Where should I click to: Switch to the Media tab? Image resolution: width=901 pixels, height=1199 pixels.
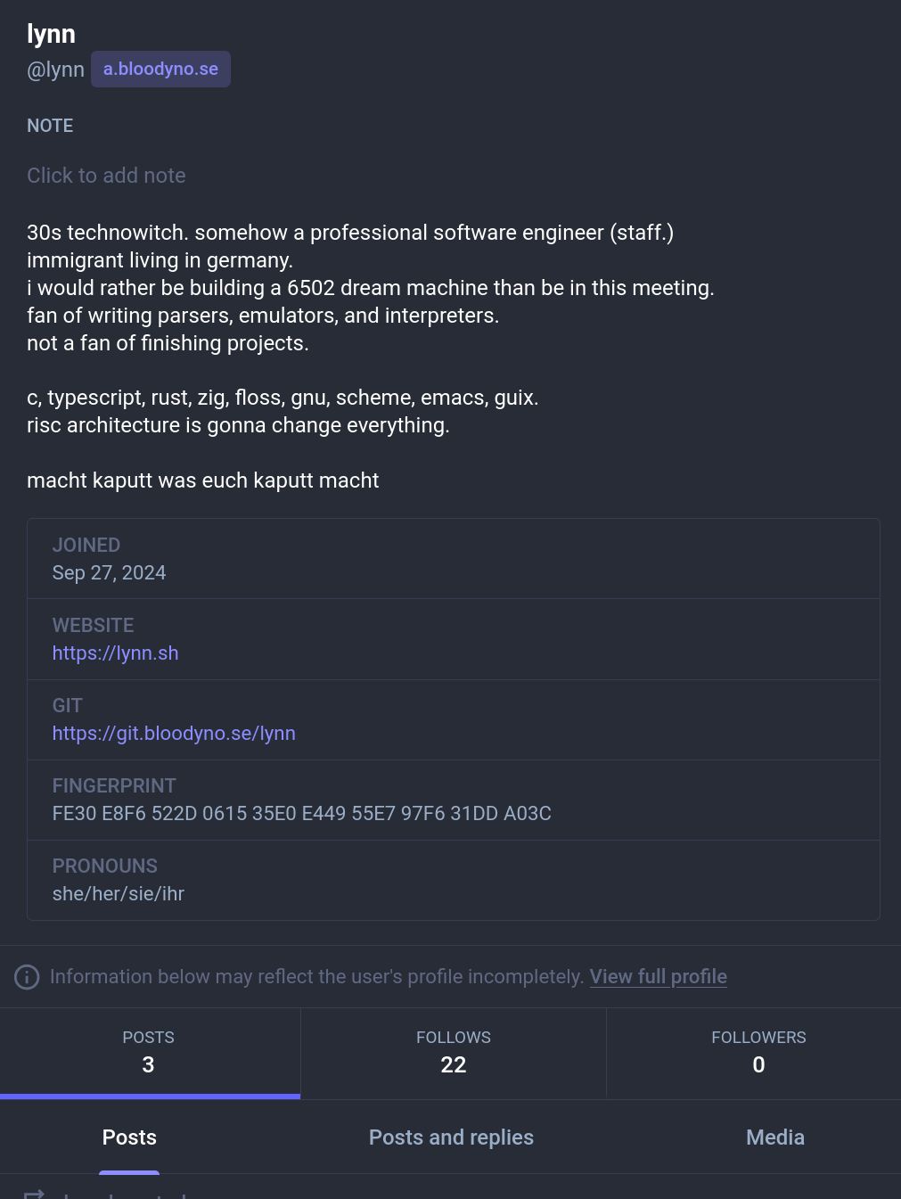click(x=774, y=1137)
